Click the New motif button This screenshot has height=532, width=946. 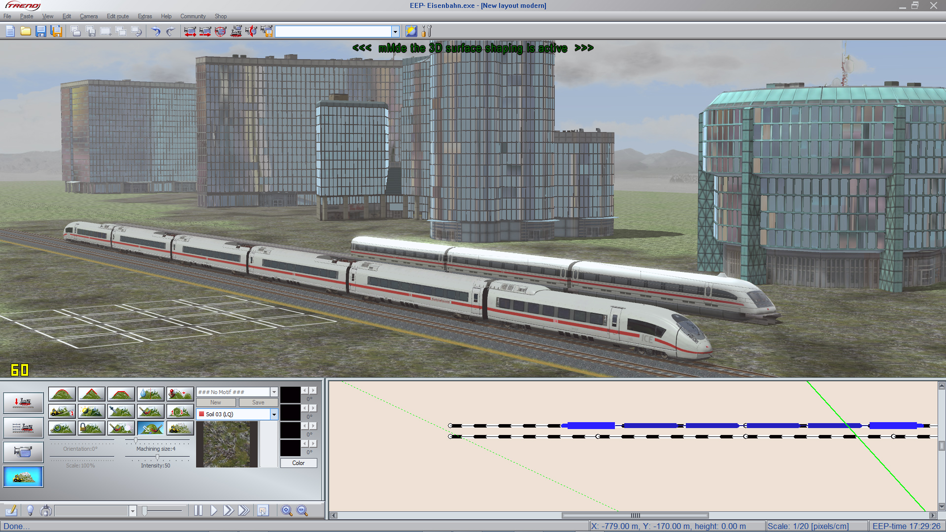(x=216, y=402)
